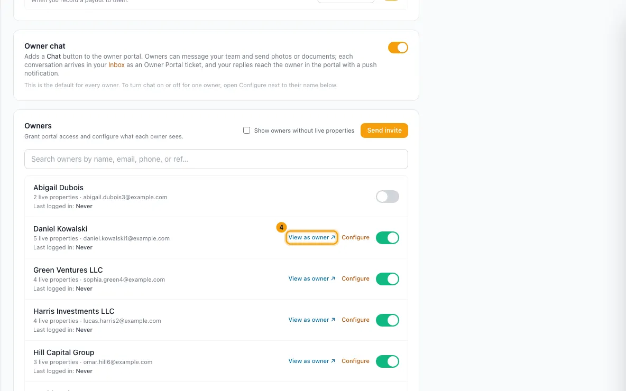Select the Harris Investments LLC name
The image size is (626, 391).
pyautogui.click(x=74, y=311)
